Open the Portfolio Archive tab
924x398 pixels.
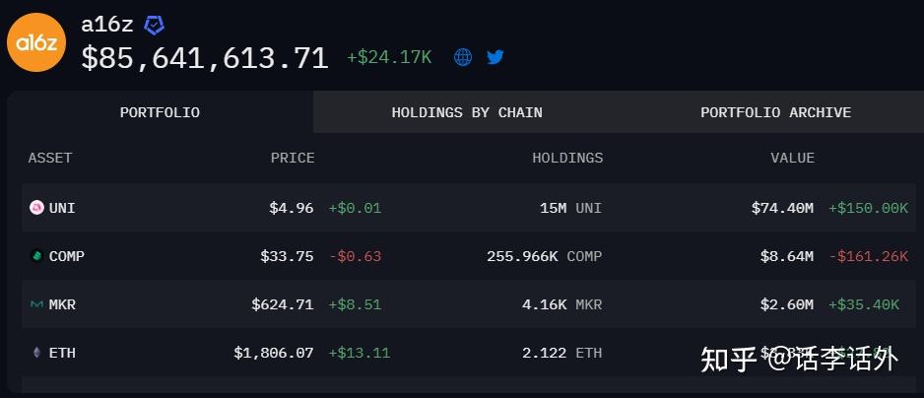[775, 112]
